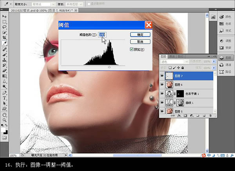This screenshot has height=171, width=235.
Task: Hide layer 5 with its eye icon
Action: click(x=162, y=111)
